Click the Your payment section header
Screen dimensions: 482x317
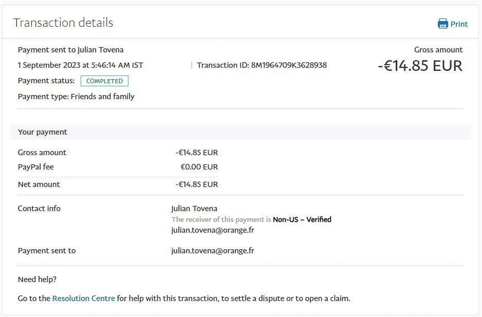coord(240,132)
